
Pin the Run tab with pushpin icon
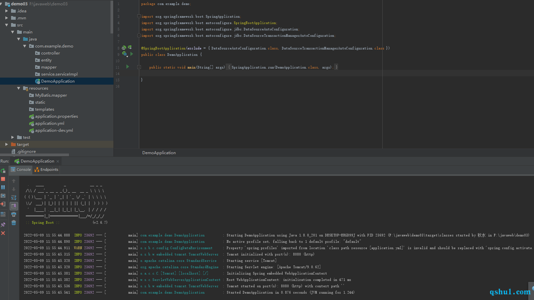click(x=3, y=225)
